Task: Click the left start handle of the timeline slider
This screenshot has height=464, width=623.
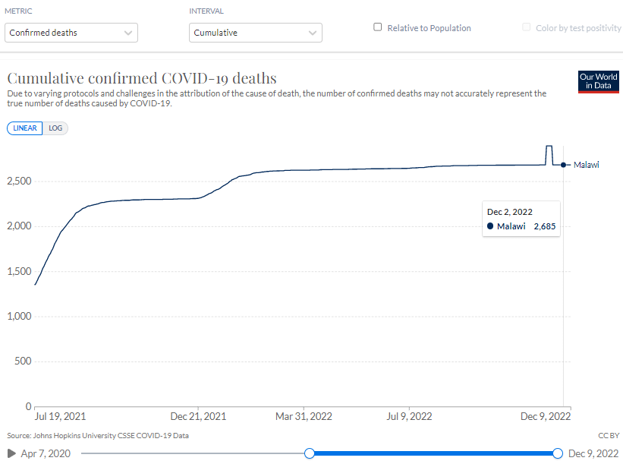Action: pos(310,453)
